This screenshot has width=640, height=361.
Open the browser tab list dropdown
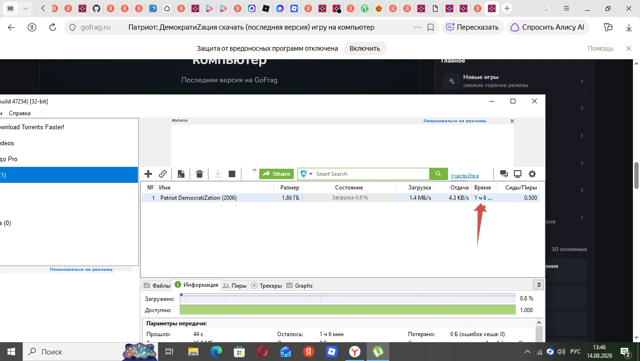click(x=25, y=8)
